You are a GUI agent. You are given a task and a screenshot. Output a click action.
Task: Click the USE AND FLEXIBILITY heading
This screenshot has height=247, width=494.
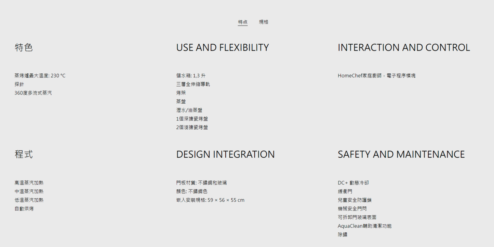tap(222, 47)
